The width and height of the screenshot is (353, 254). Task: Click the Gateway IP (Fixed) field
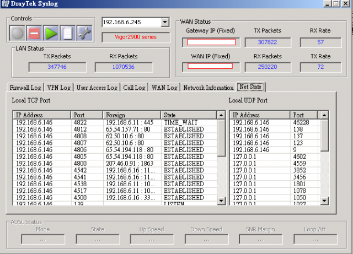click(211, 42)
